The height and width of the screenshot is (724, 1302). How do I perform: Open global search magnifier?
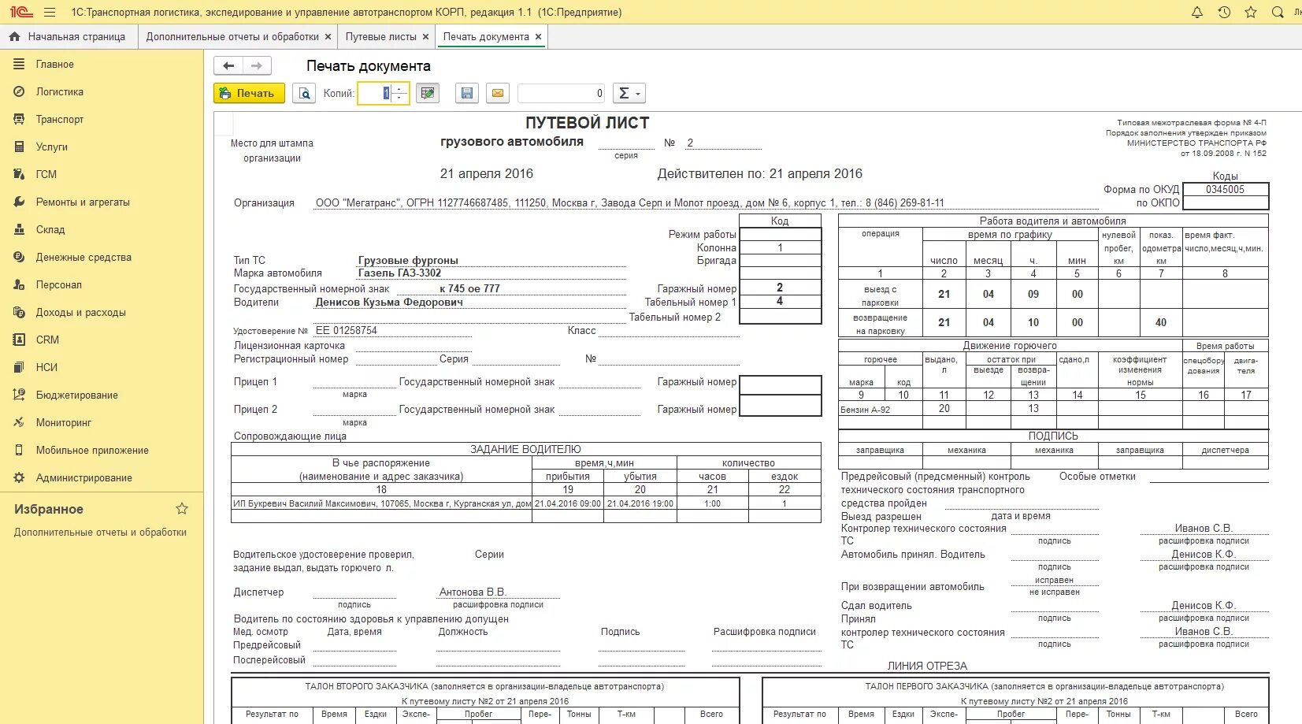[x=1278, y=13]
